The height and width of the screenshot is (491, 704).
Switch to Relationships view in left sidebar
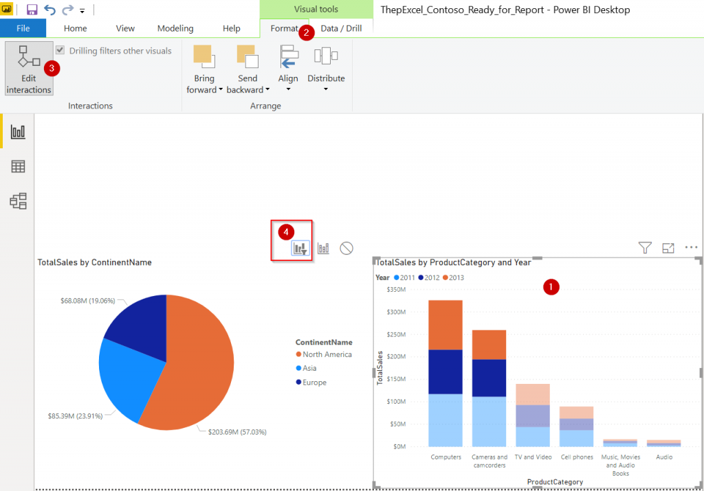tap(18, 201)
